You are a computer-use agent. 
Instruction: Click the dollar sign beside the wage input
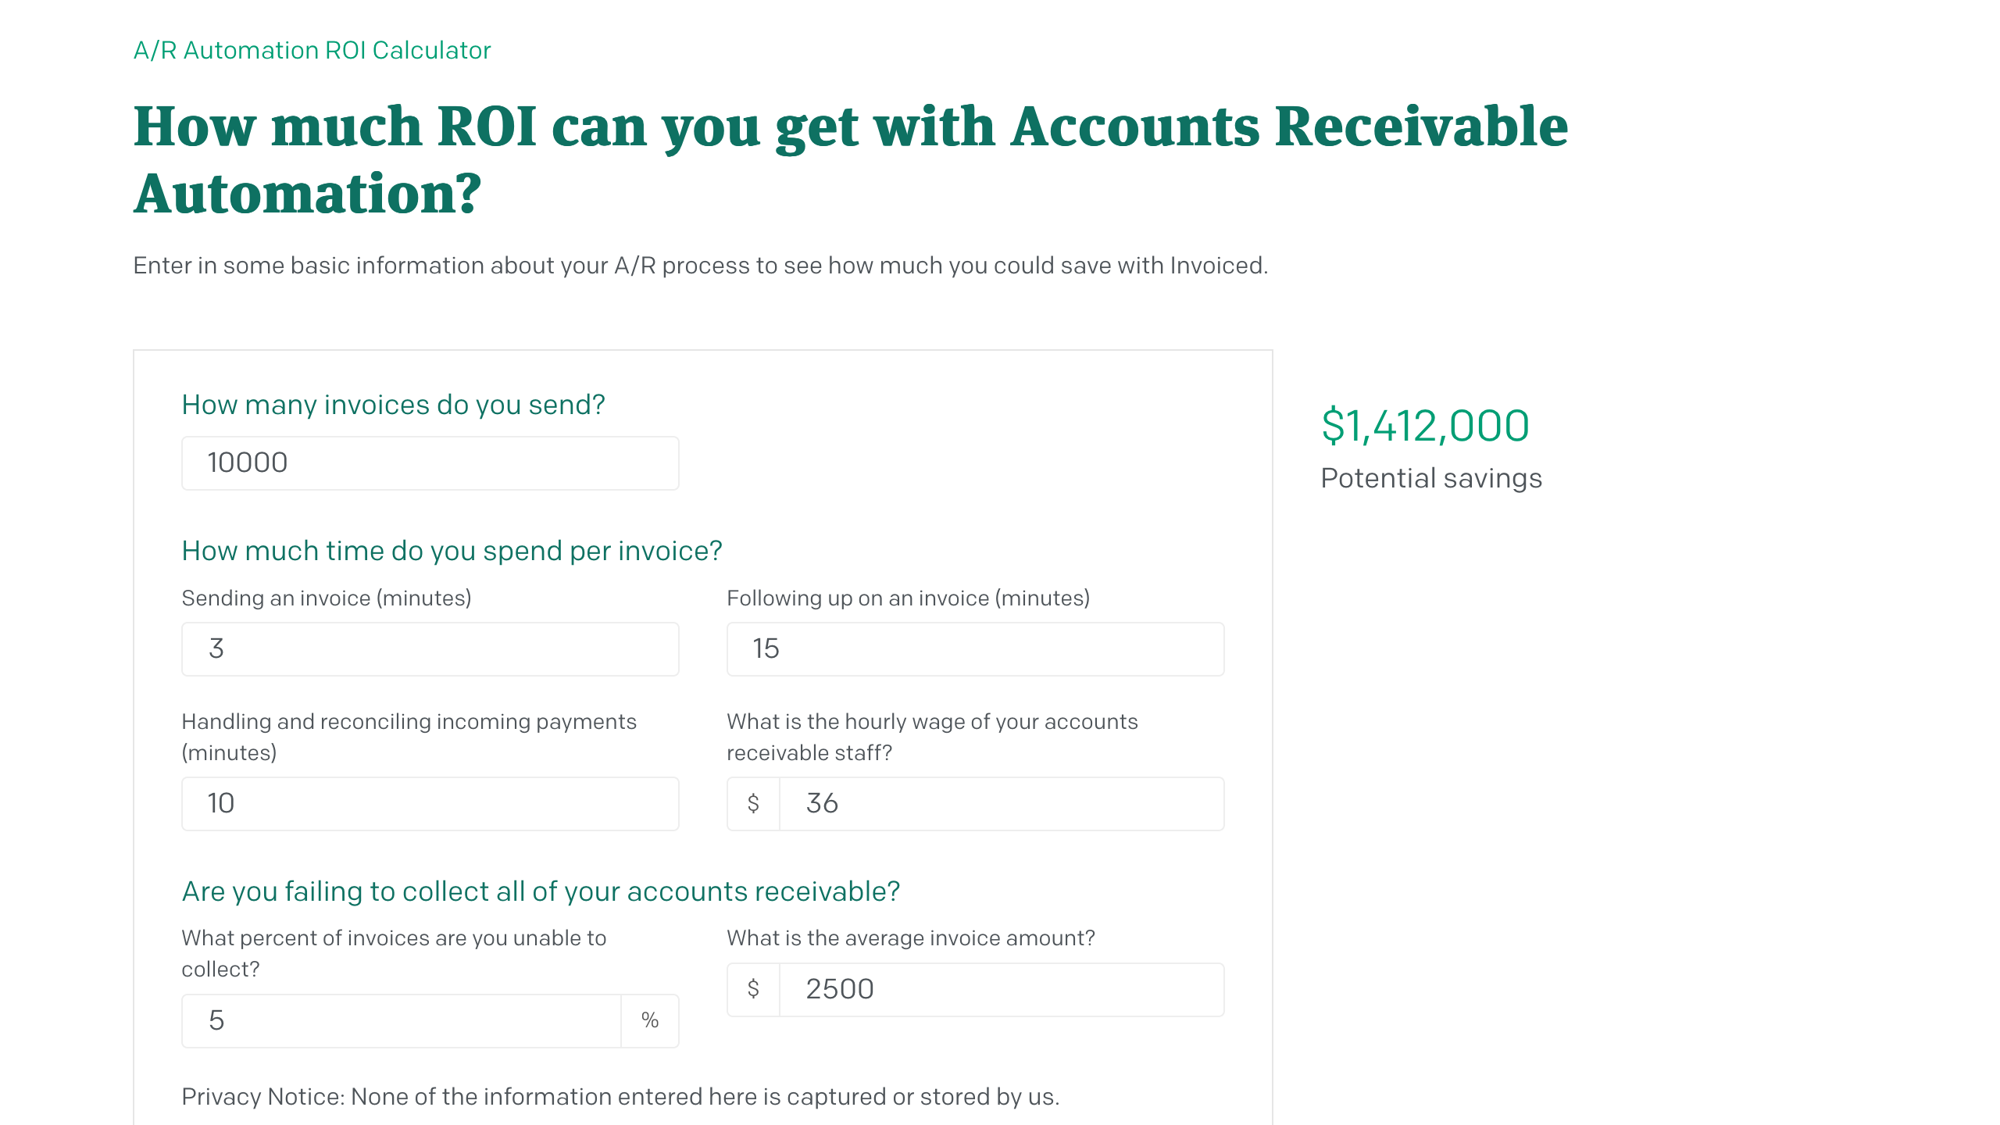(x=752, y=802)
